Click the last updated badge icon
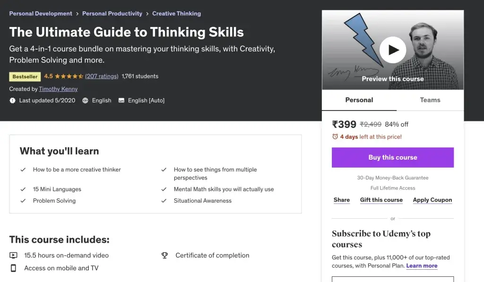Screen dimensions: 484x282 13,101
